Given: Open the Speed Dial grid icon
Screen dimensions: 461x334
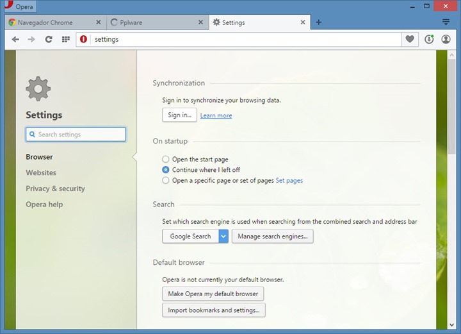Looking at the screenshot, I should click(65, 39).
